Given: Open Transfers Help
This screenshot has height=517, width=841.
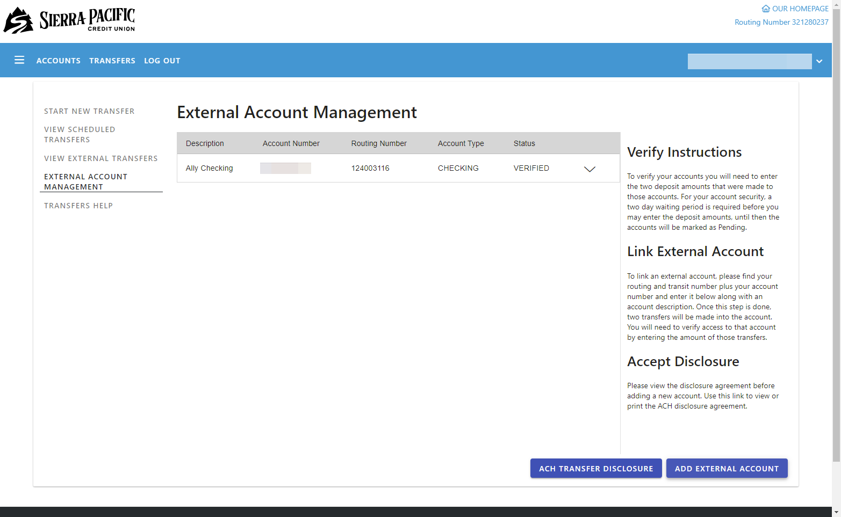Looking at the screenshot, I should pos(78,206).
